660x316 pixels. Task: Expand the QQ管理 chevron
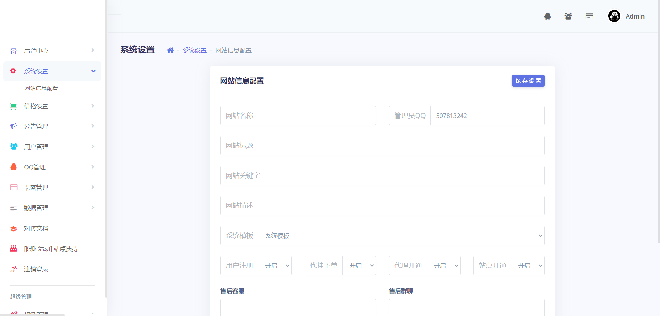pyautogui.click(x=93, y=167)
